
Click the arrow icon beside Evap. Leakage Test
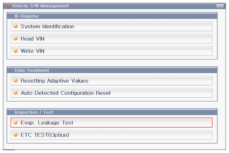[15, 122]
